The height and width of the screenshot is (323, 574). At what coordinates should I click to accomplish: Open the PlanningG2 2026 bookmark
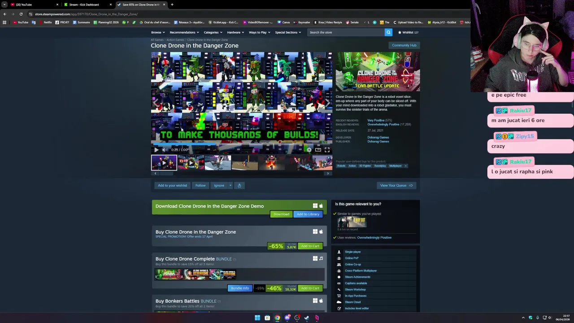click(x=106, y=22)
